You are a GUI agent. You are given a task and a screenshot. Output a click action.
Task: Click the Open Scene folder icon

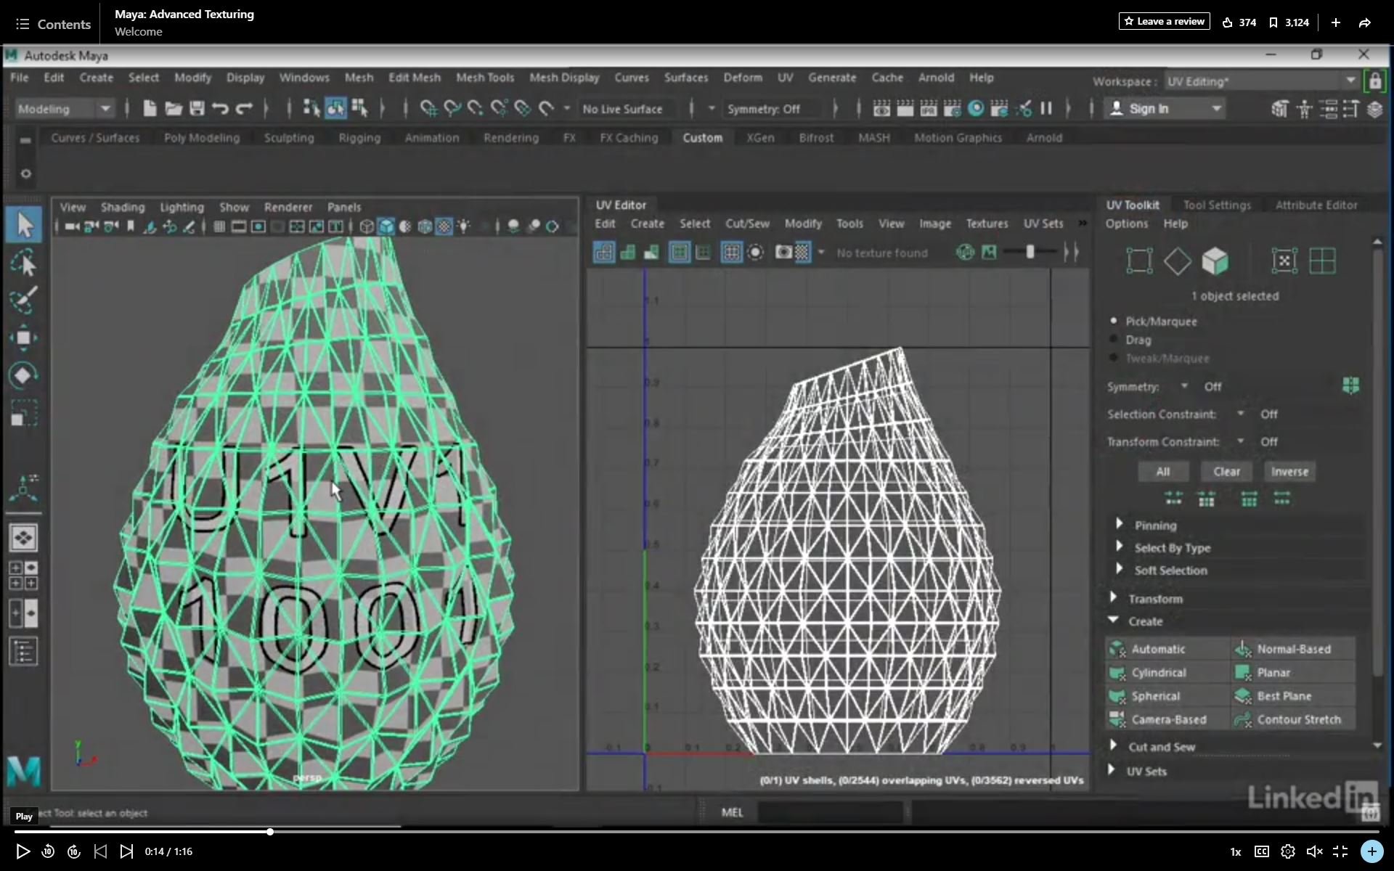pos(173,109)
